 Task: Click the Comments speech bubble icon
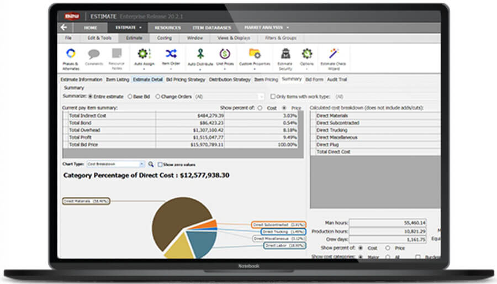pyautogui.click(x=94, y=55)
